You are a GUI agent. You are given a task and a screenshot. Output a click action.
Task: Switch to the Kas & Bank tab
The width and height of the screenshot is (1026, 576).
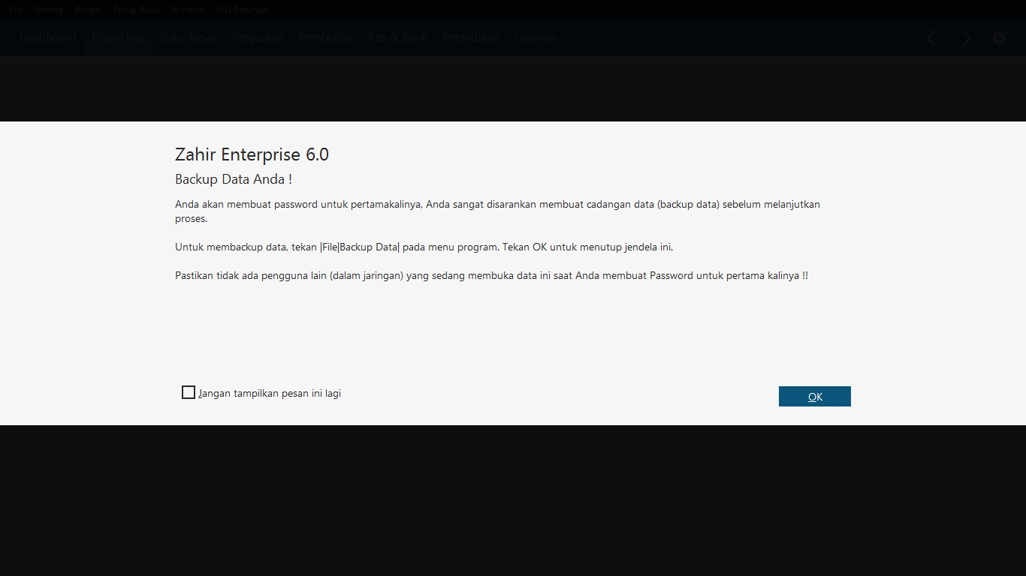(397, 37)
